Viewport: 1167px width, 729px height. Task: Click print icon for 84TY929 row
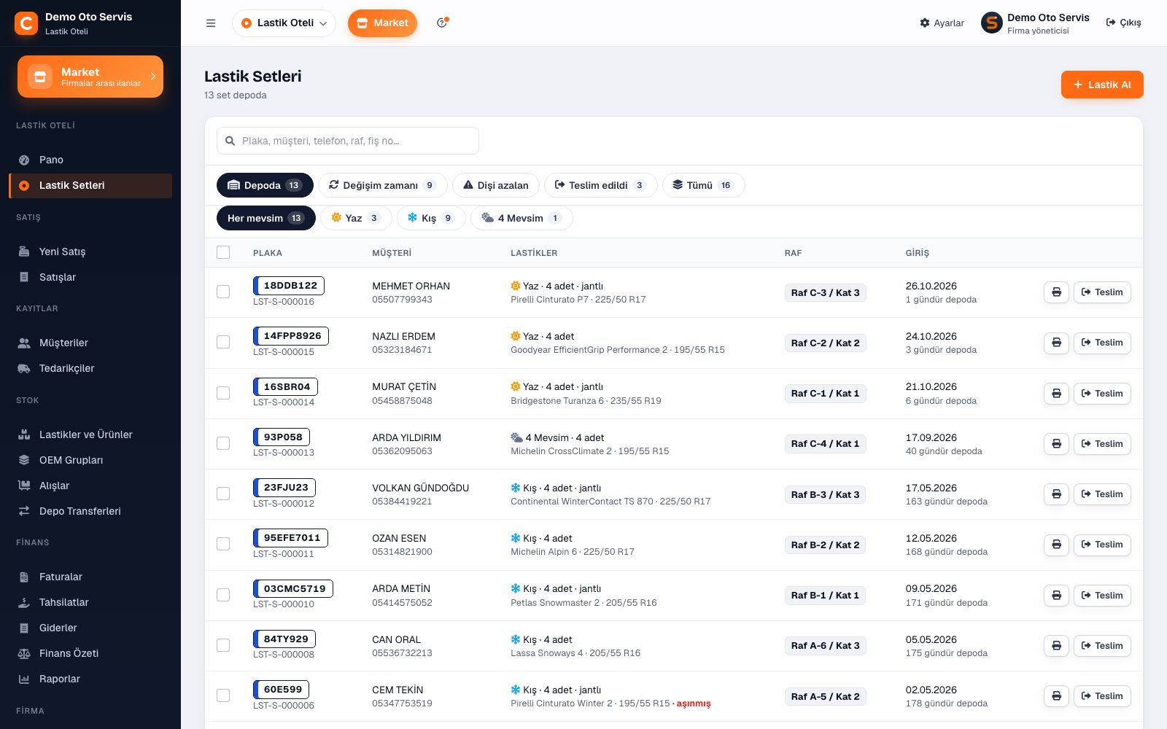pos(1056,646)
